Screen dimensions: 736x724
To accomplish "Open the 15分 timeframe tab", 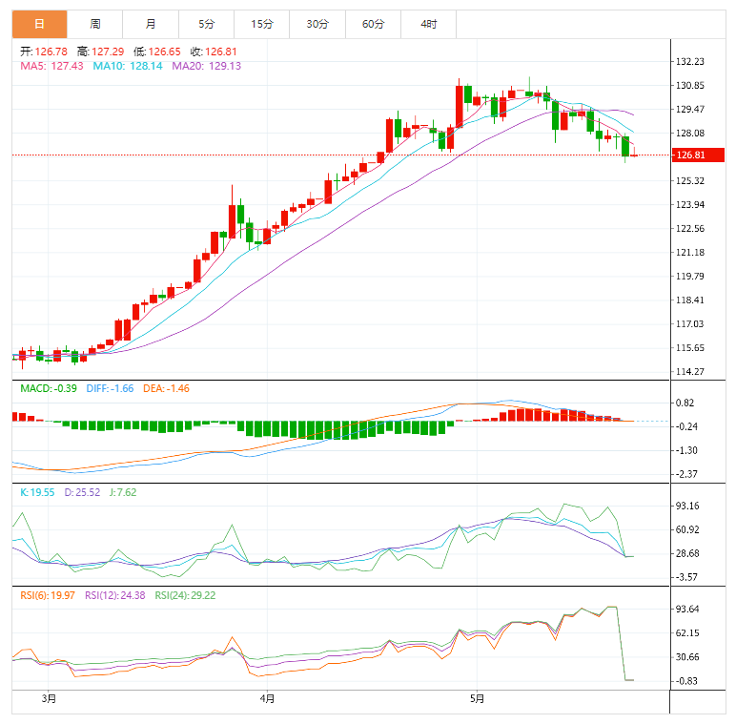I will [x=262, y=24].
